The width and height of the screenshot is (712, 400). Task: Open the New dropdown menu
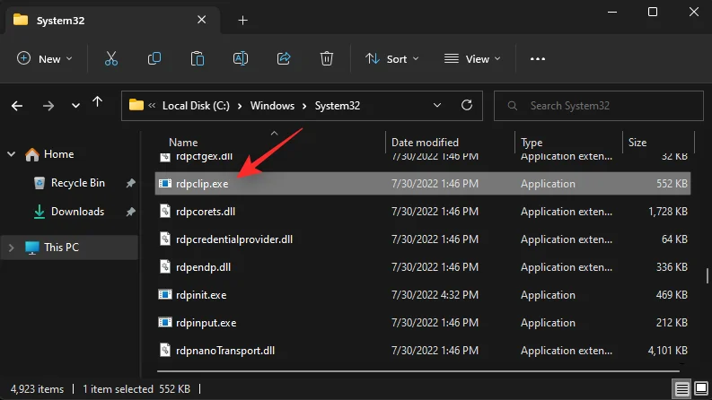[x=45, y=59]
